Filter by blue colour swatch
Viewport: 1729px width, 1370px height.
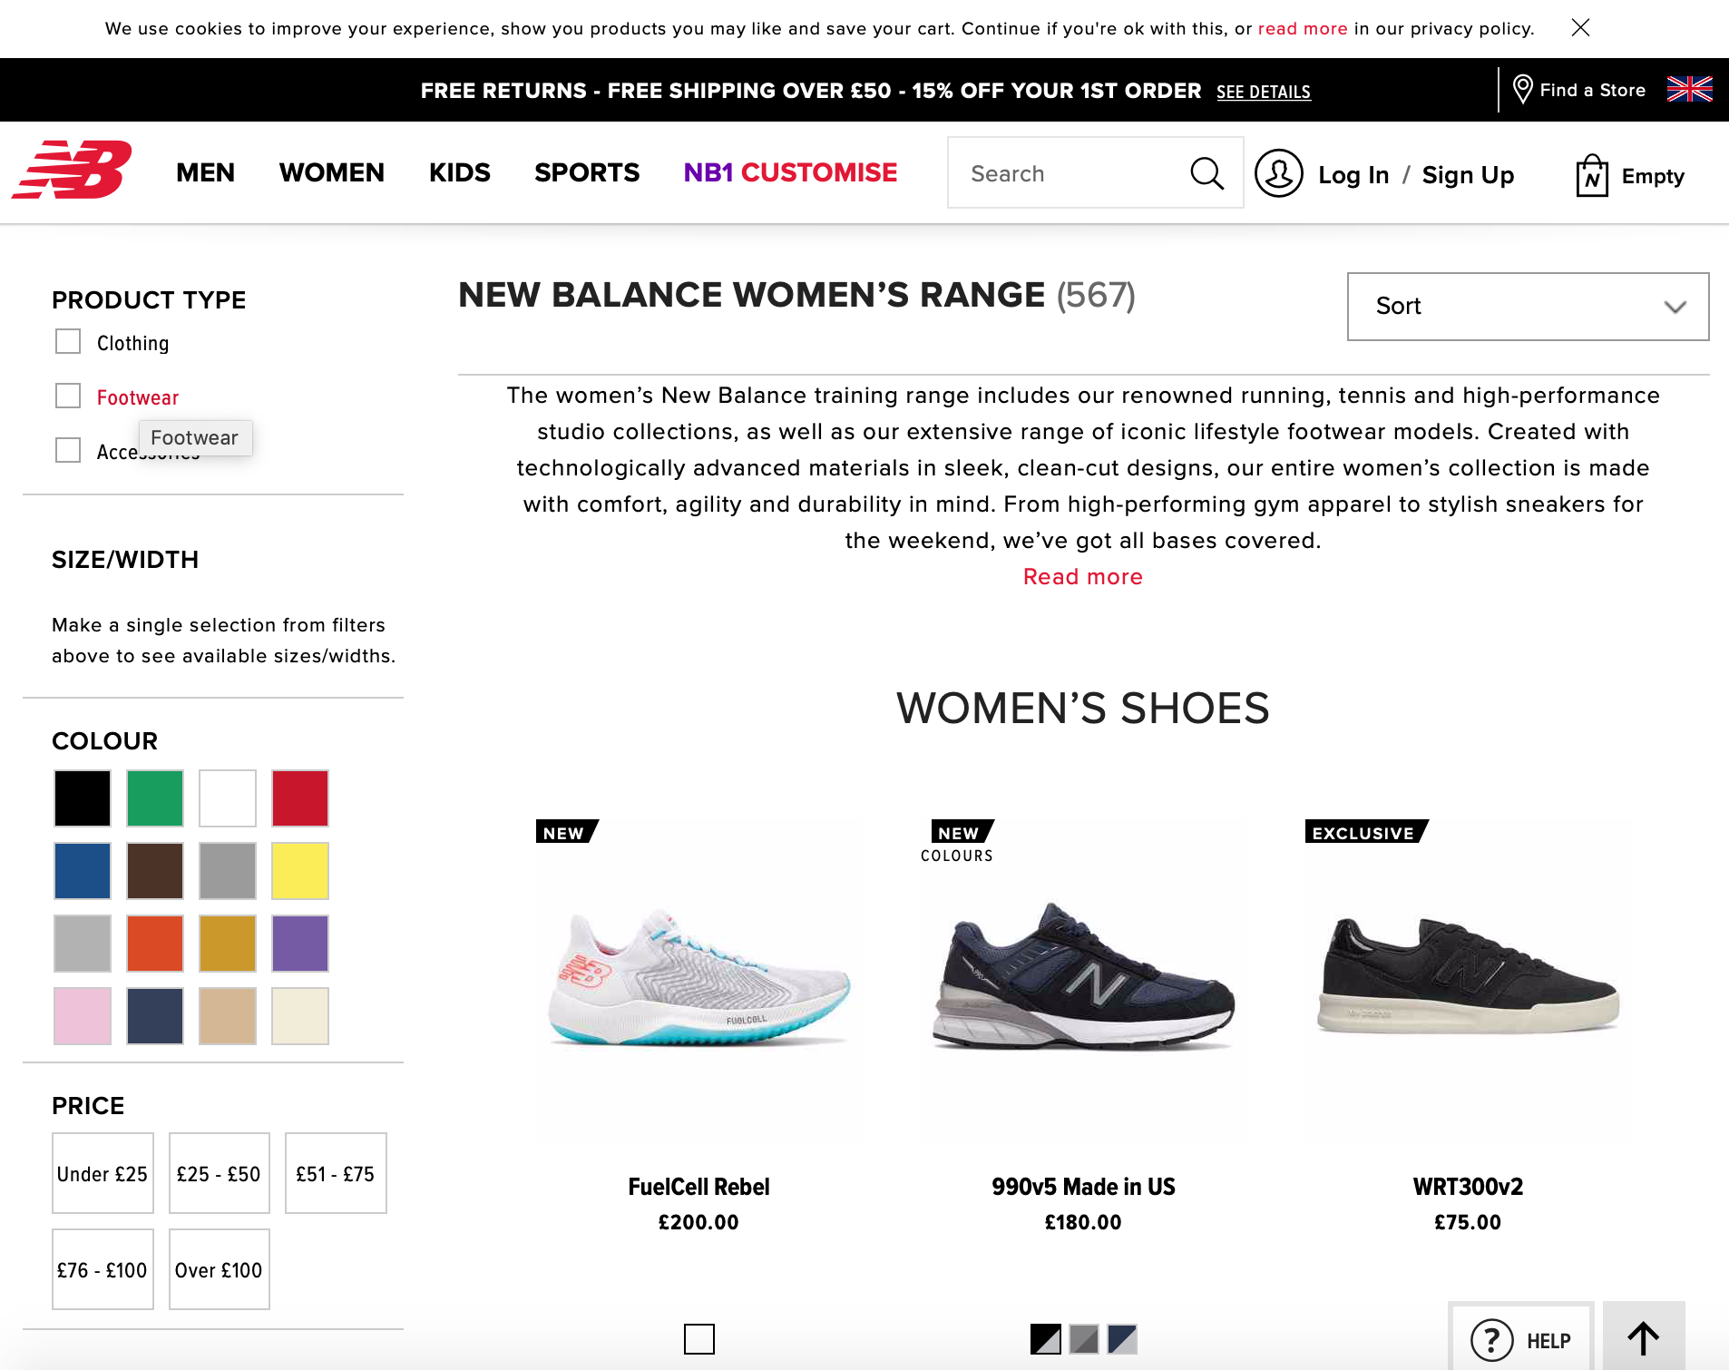point(83,871)
